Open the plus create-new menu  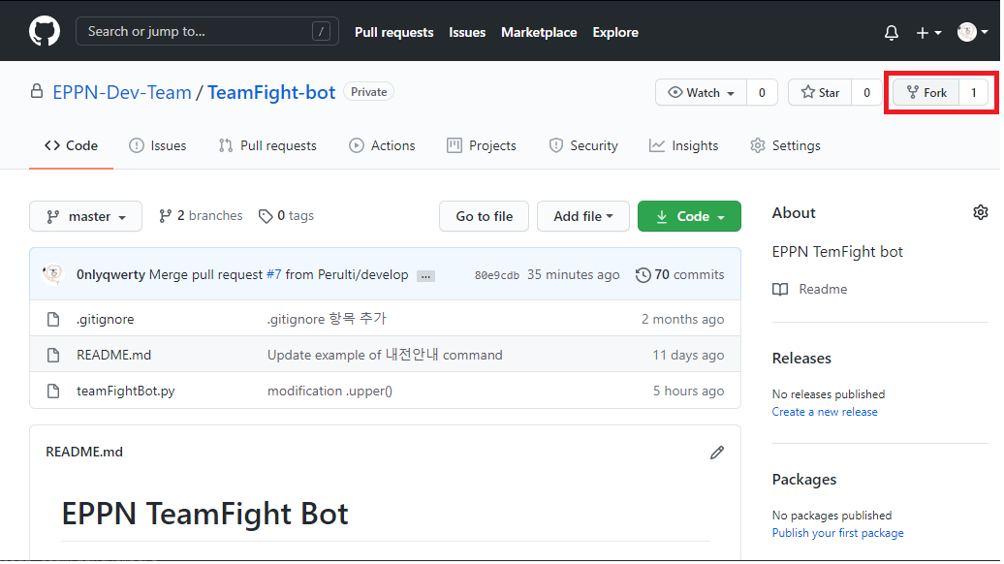(x=927, y=32)
